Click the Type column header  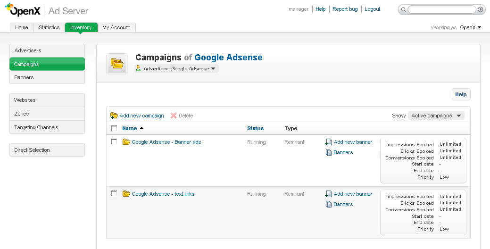coord(291,128)
